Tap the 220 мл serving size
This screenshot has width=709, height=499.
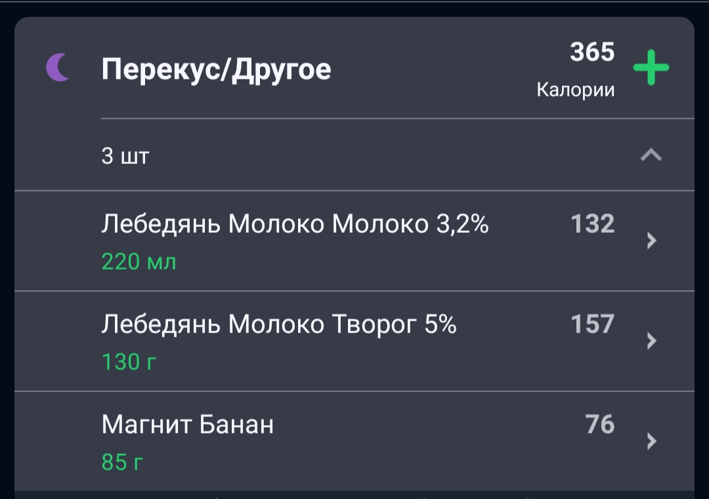tap(139, 262)
